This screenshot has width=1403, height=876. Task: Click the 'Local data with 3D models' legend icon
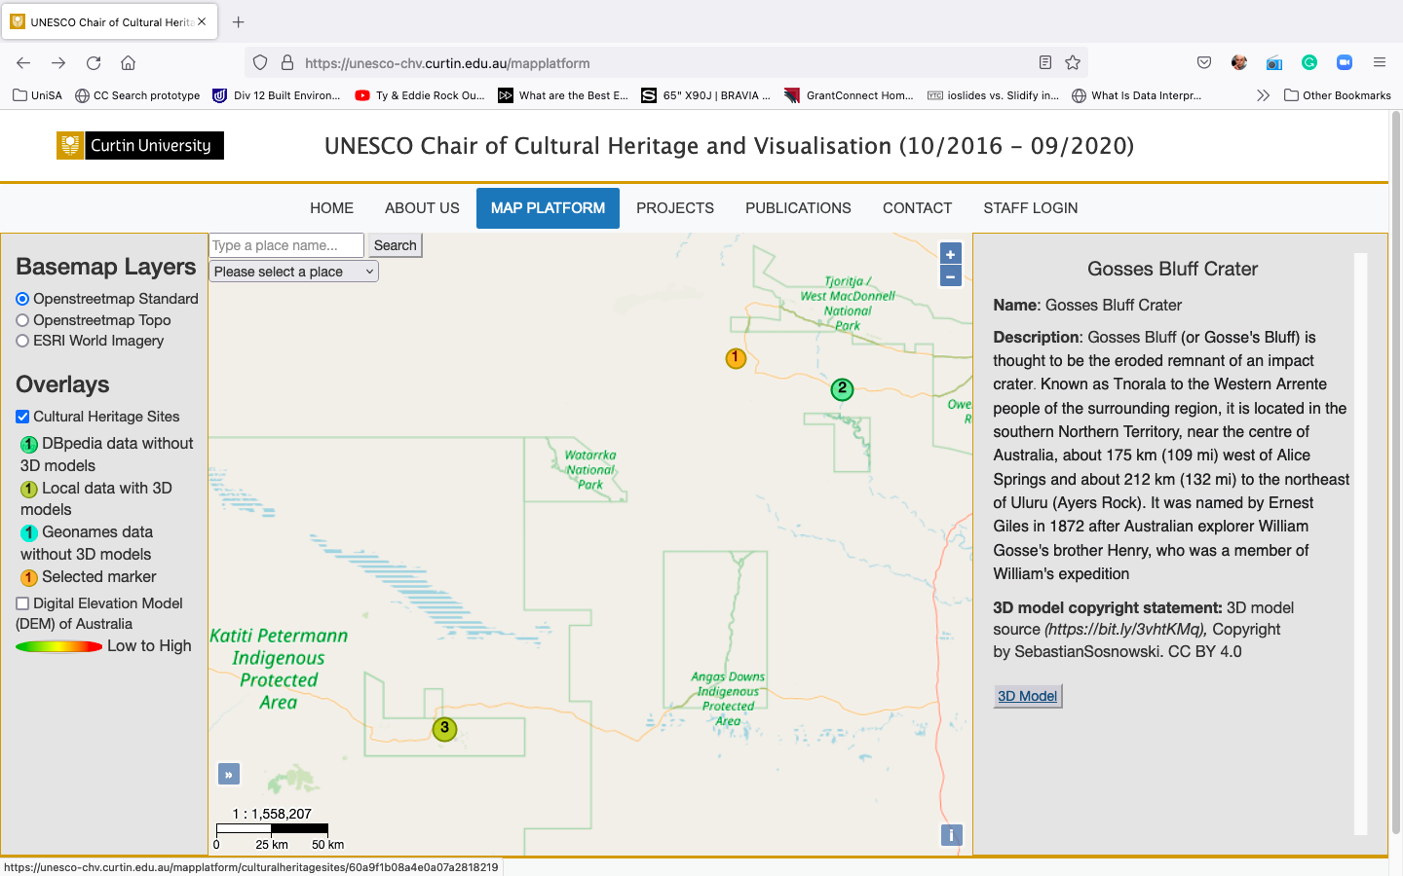(29, 490)
